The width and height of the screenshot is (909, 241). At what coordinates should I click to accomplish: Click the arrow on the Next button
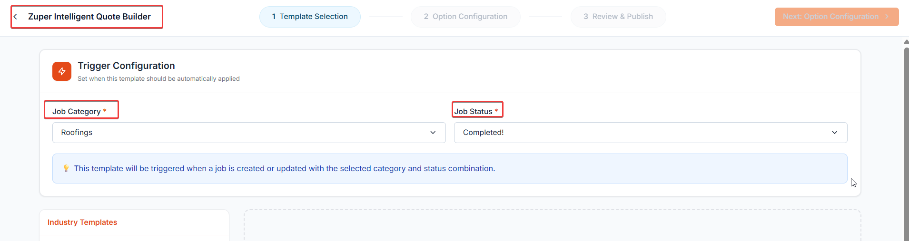pos(887,17)
